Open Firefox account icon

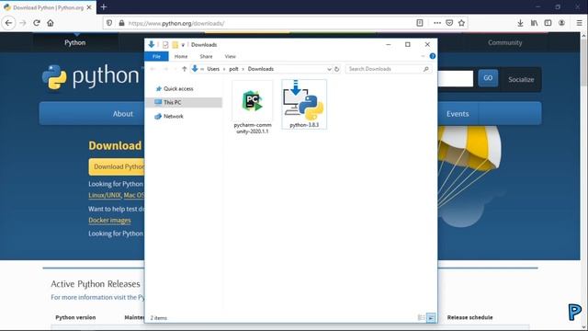coord(561,23)
